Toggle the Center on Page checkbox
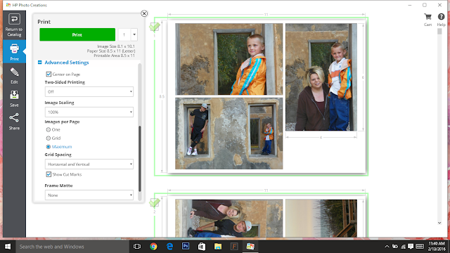The height and width of the screenshot is (253, 450). [49, 74]
